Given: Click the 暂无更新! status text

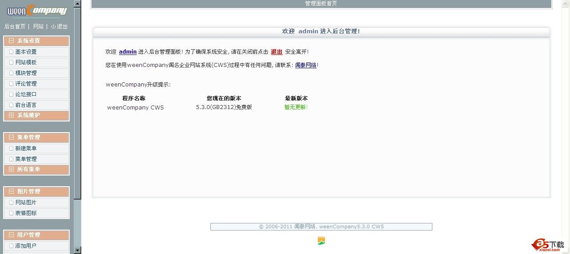Looking at the screenshot, I should (296, 107).
